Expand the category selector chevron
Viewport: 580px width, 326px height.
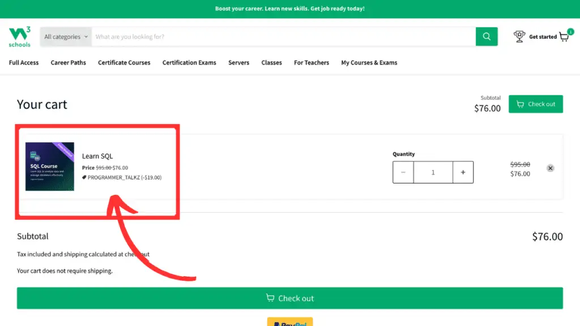(x=86, y=36)
